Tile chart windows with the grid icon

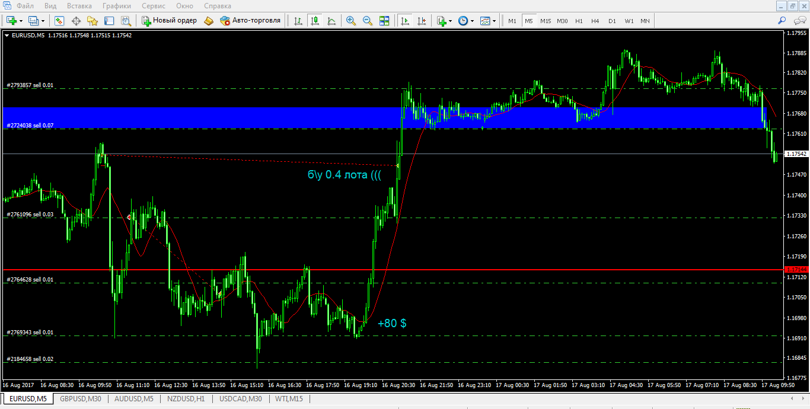point(384,21)
